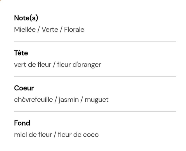Select the Florale note

click(74, 29)
